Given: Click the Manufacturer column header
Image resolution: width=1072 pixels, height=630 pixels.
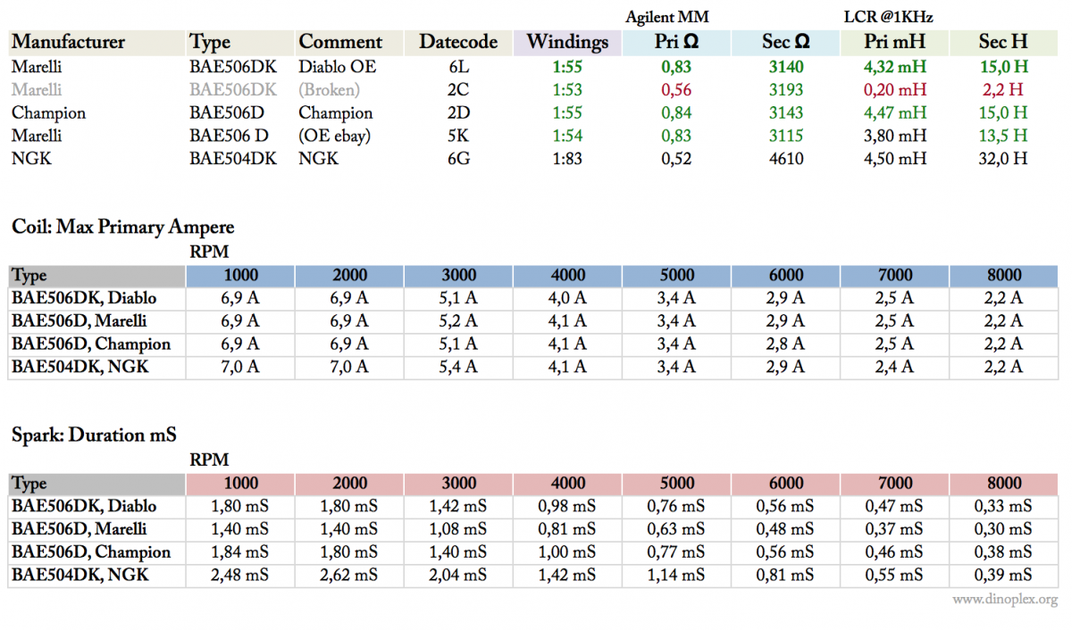Looking at the screenshot, I should (x=68, y=42).
